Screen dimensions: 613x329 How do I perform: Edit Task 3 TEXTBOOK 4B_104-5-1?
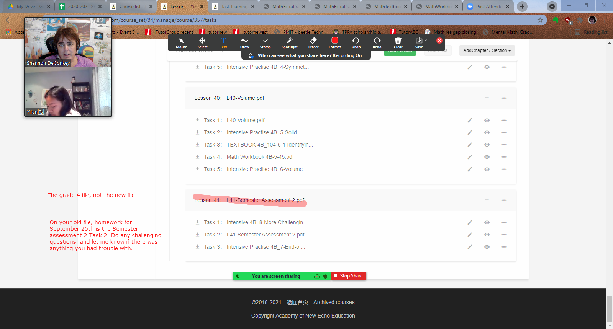tap(470, 145)
